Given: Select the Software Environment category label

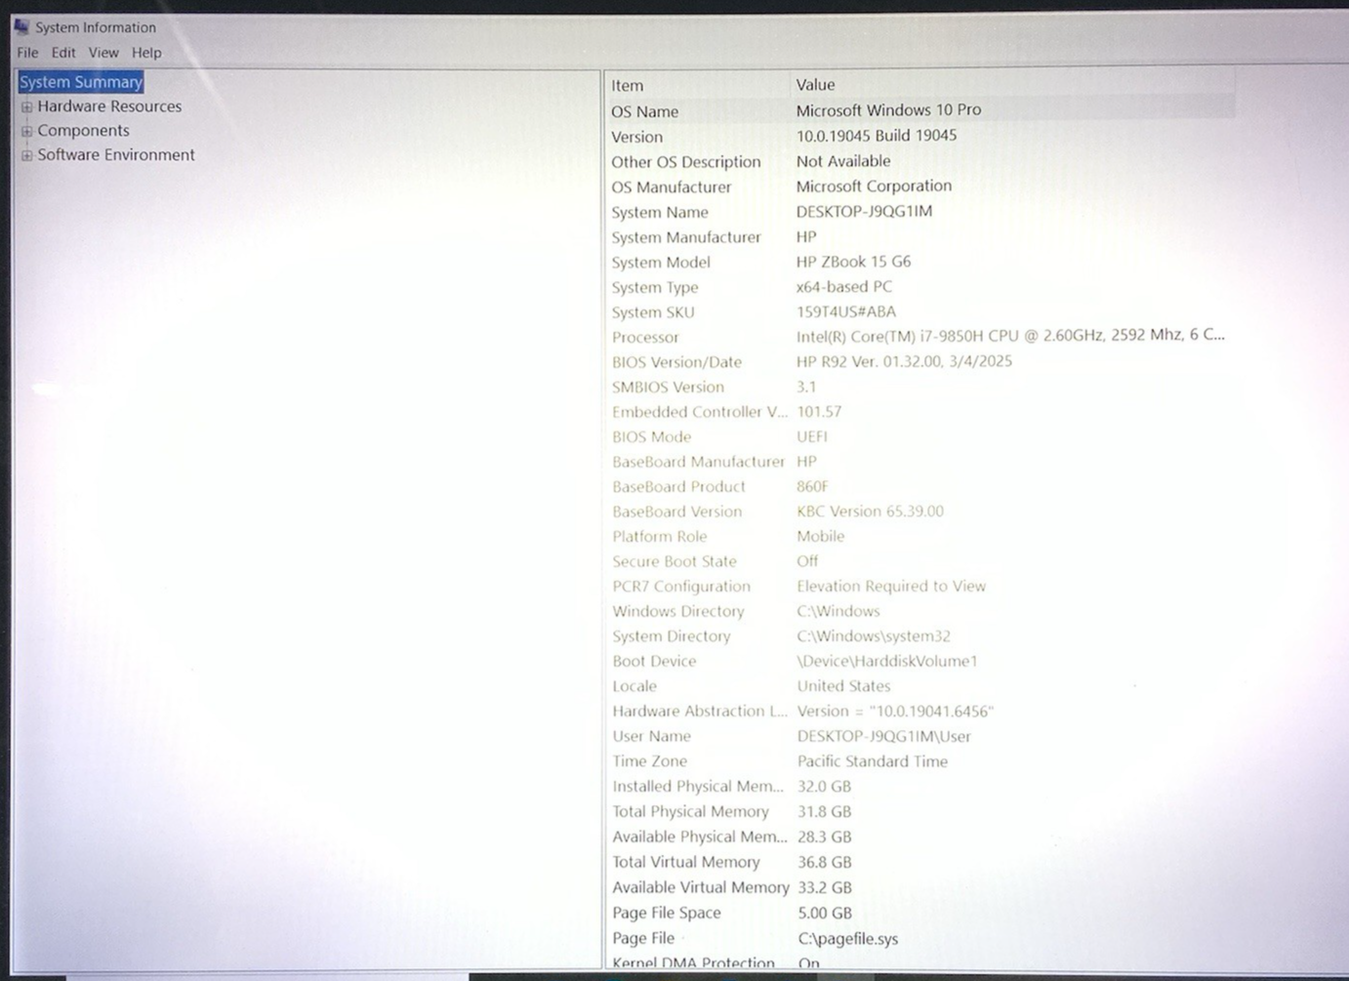Looking at the screenshot, I should (x=116, y=155).
